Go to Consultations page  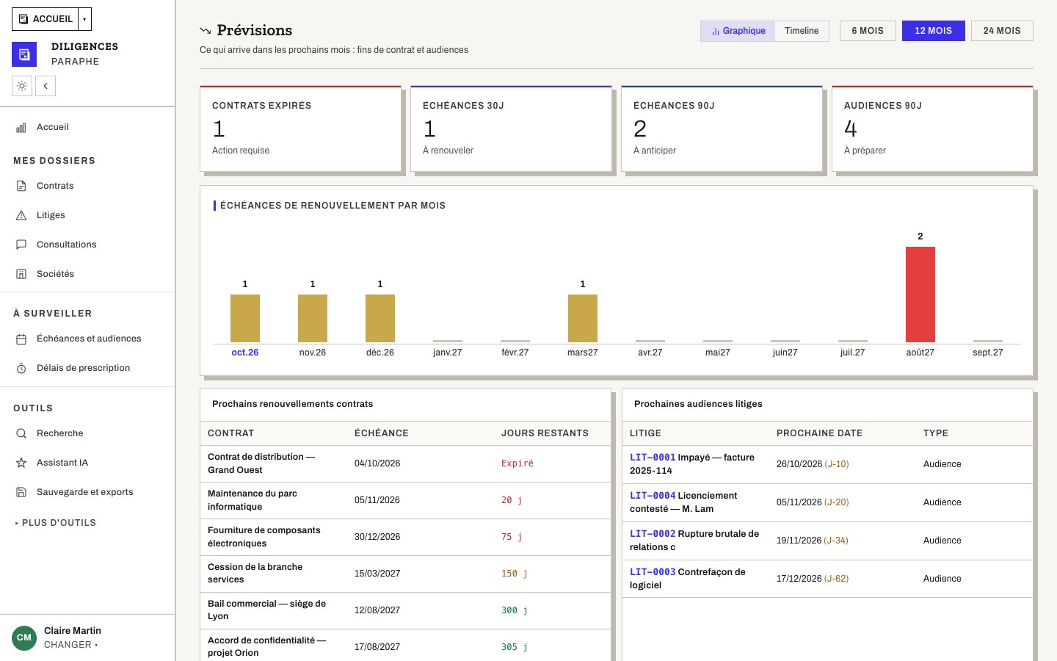pos(87,245)
